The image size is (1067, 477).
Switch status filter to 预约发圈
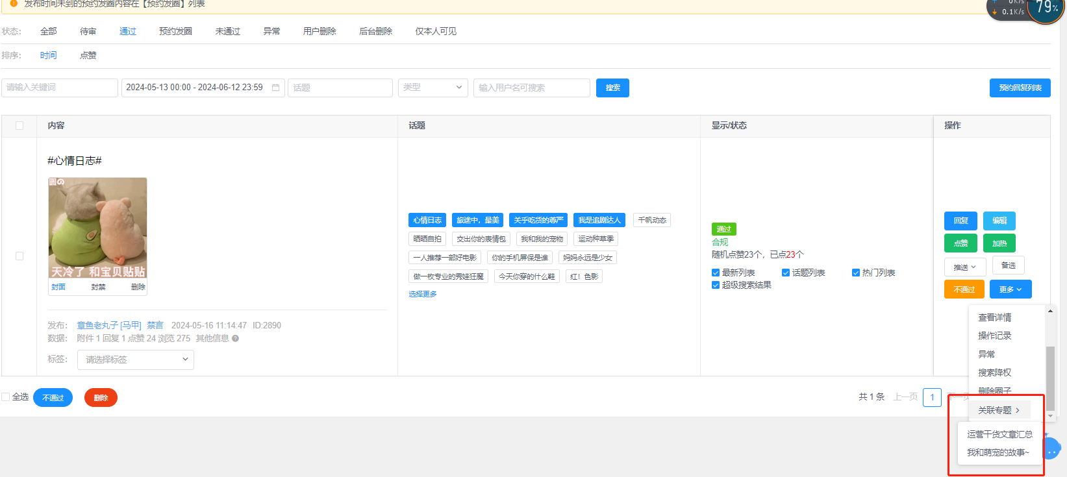click(x=176, y=31)
